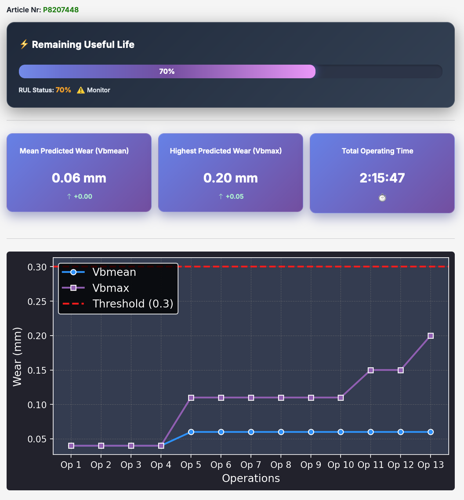464x500 pixels.
Task: Click the Vbmax data point at Op 13
Action: pos(431,335)
